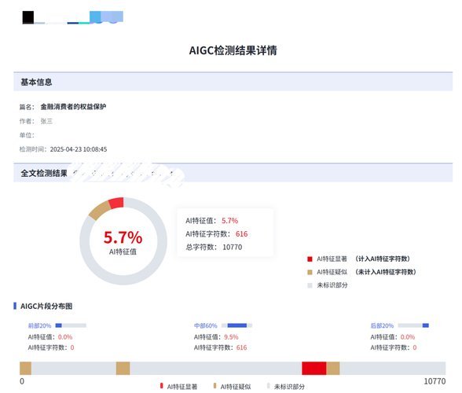The image size is (462, 393).
Task: Click the note 未计入AI特征字符数
Action: click(385, 272)
